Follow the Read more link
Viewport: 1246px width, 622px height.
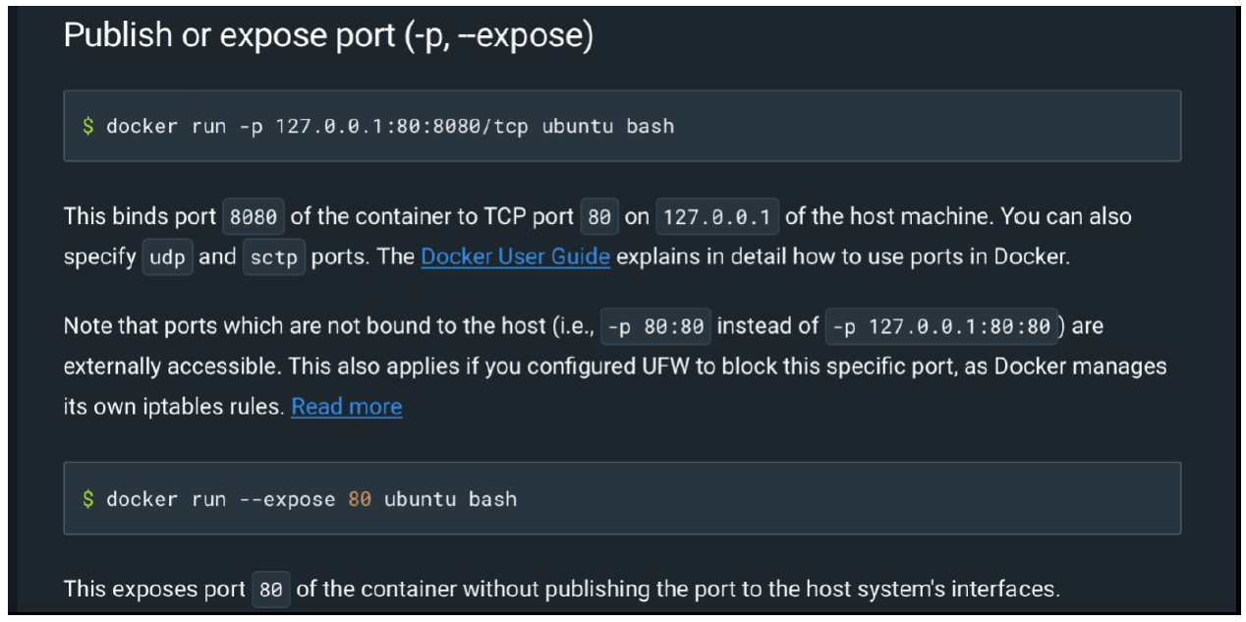pos(346,407)
